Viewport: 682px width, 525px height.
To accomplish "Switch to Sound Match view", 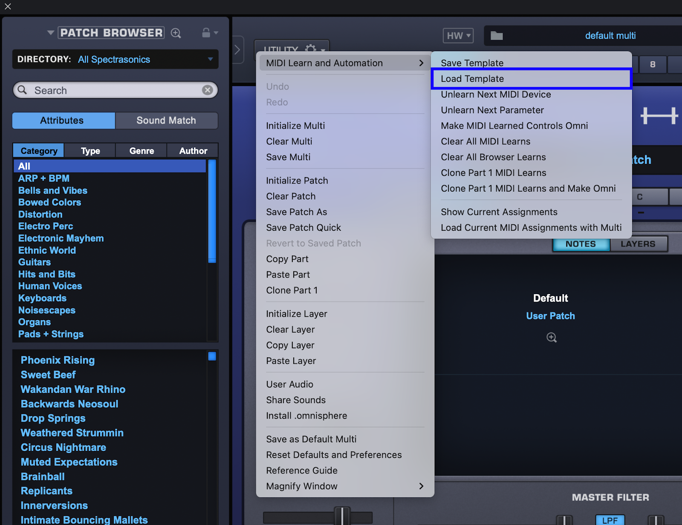I will coord(166,120).
